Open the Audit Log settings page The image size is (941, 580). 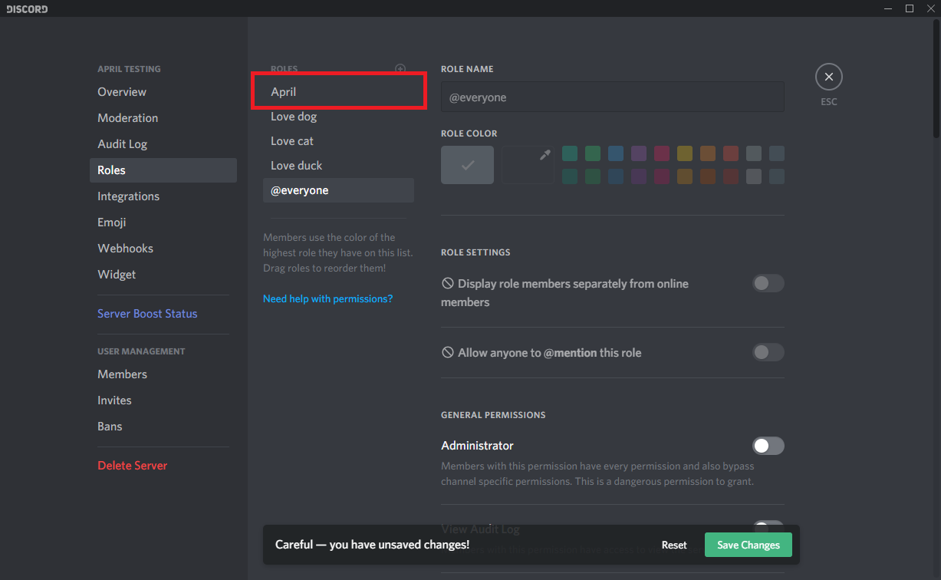(122, 144)
